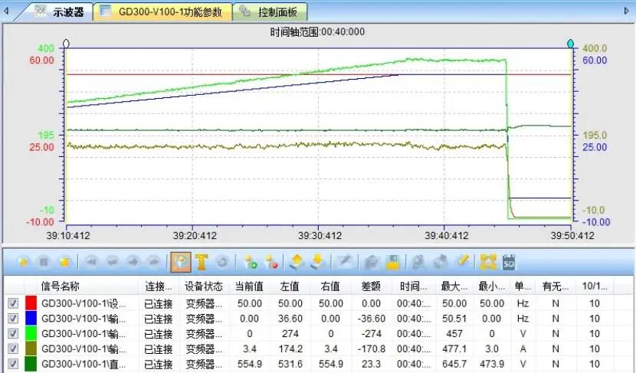Click the yellow fit-to-window icon
The width and height of the screenshot is (636, 373).
point(487,263)
